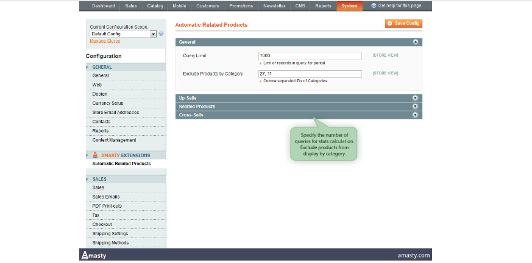The width and height of the screenshot is (532, 263).
Task: Expand the Up-Sells section
Action: coord(299,98)
